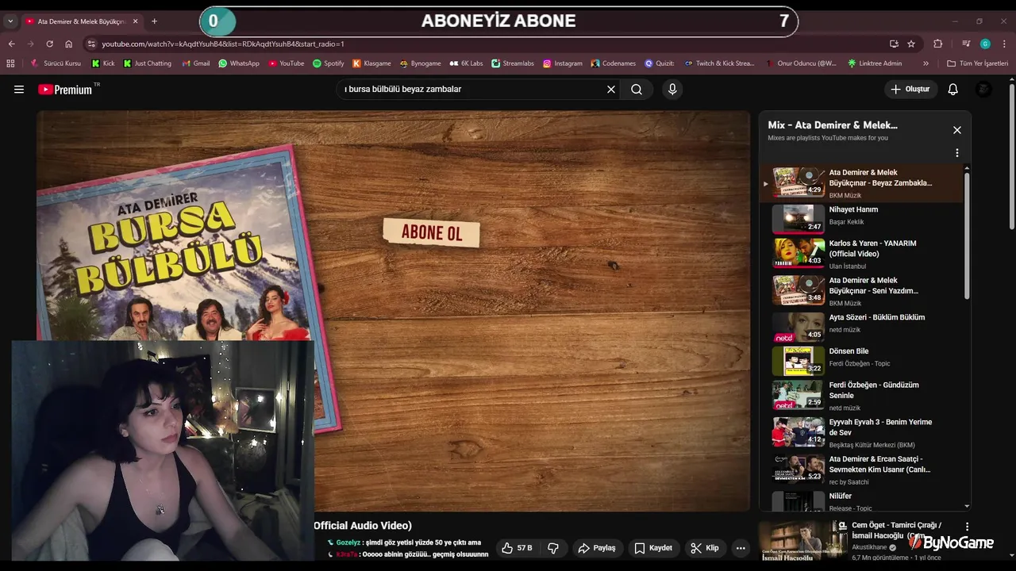Open Chrome profile avatar
This screenshot has height=571, width=1016.
[x=985, y=44]
